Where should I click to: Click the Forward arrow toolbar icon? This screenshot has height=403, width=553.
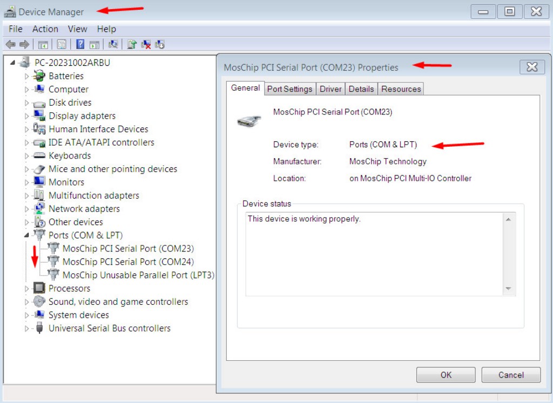(x=24, y=44)
